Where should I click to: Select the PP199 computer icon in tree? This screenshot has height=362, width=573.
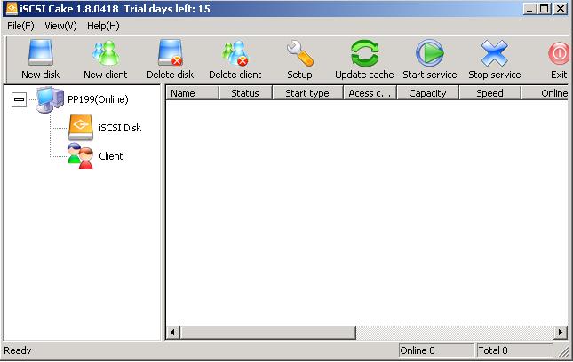pyautogui.click(x=50, y=99)
